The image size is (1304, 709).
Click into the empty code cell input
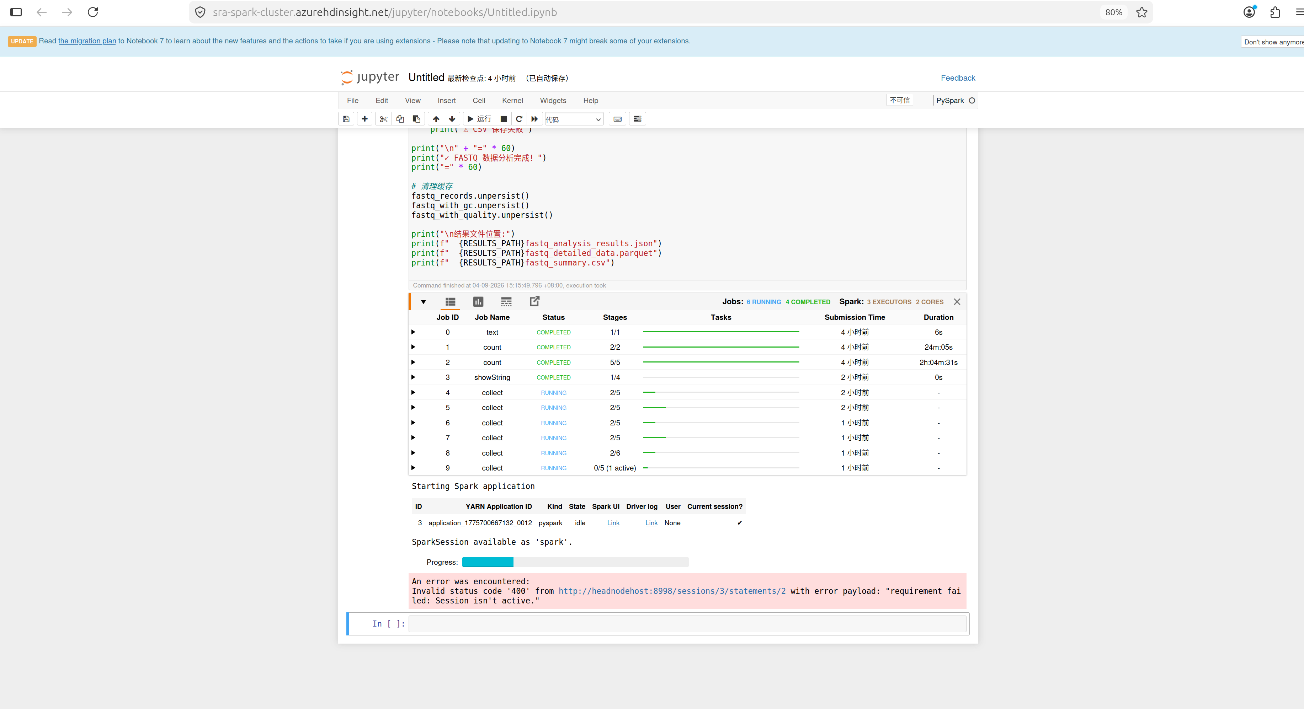pyautogui.click(x=687, y=624)
